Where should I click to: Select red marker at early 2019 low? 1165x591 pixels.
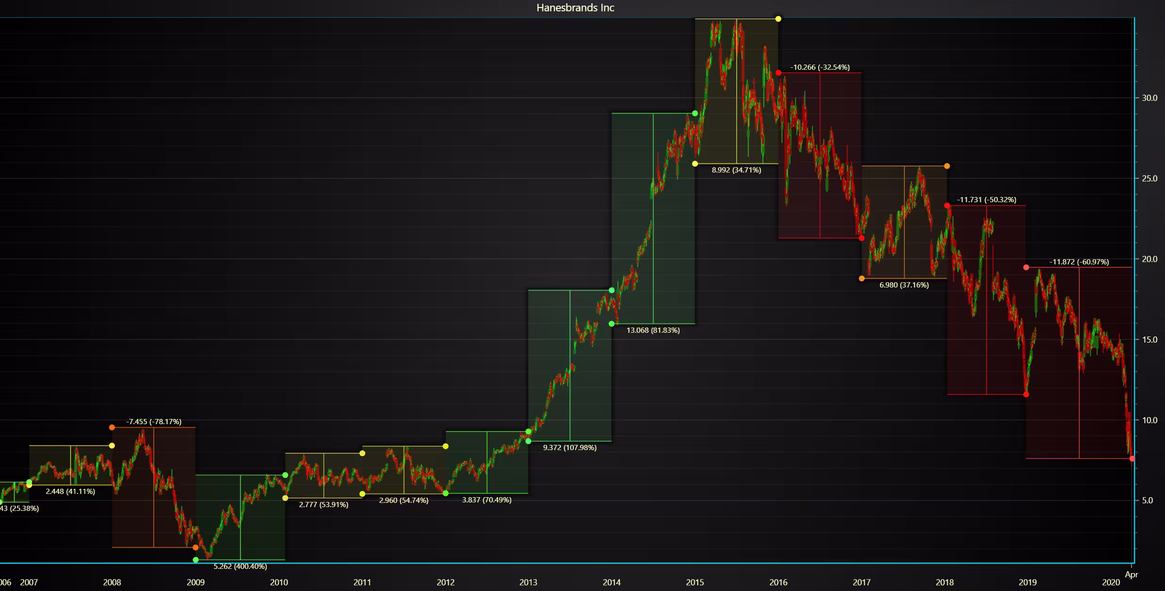(1026, 394)
